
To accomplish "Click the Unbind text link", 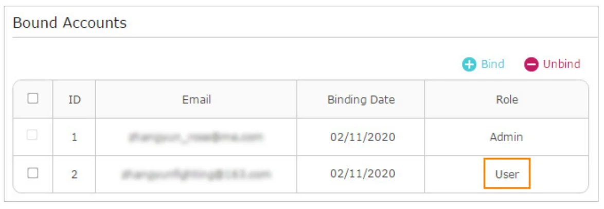I will click(561, 64).
